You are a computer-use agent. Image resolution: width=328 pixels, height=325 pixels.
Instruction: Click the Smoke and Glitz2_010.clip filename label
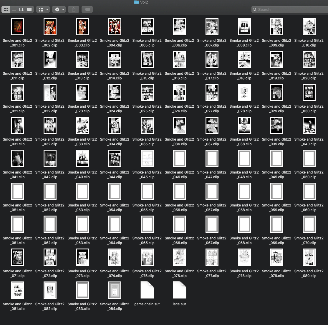tap(309, 43)
